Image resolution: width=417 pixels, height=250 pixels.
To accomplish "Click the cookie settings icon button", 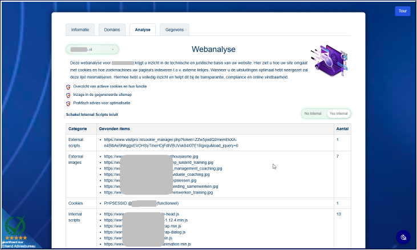I will point(403,237).
